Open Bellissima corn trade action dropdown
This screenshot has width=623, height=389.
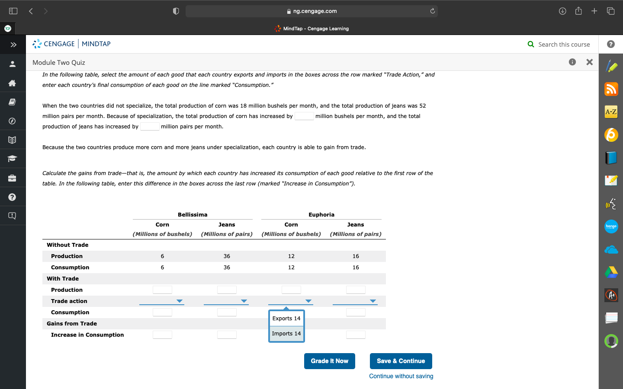162,301
